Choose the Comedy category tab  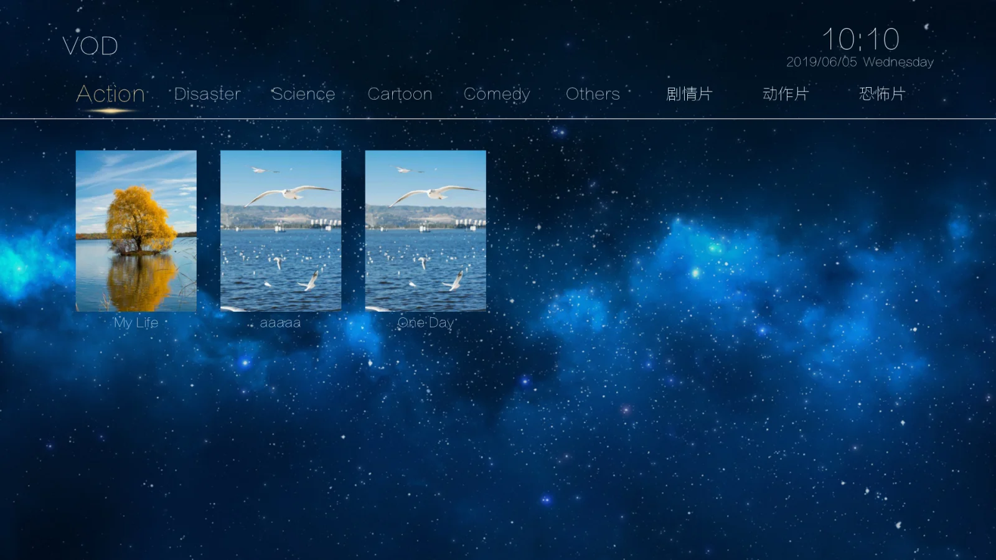[497, 95]
